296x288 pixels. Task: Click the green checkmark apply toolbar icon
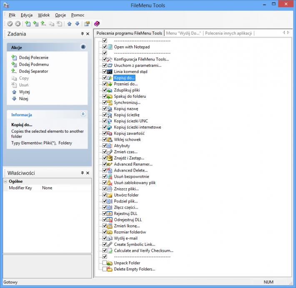pyautogui.click(x=10, y=24)
